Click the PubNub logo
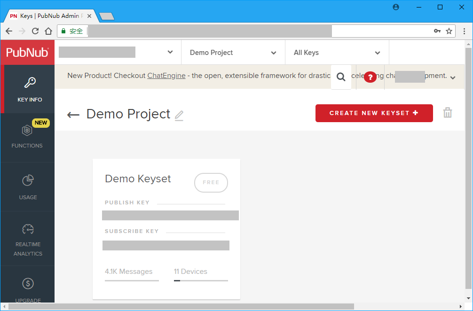The image size is (473, 311). point(27,53)
